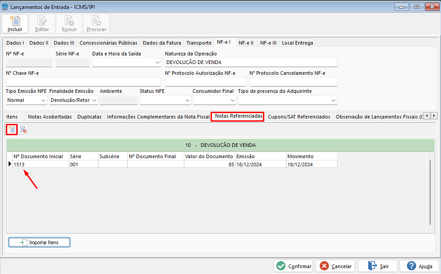
Task: Select the Notas Referenciadas tab
Action: (239, 116)
